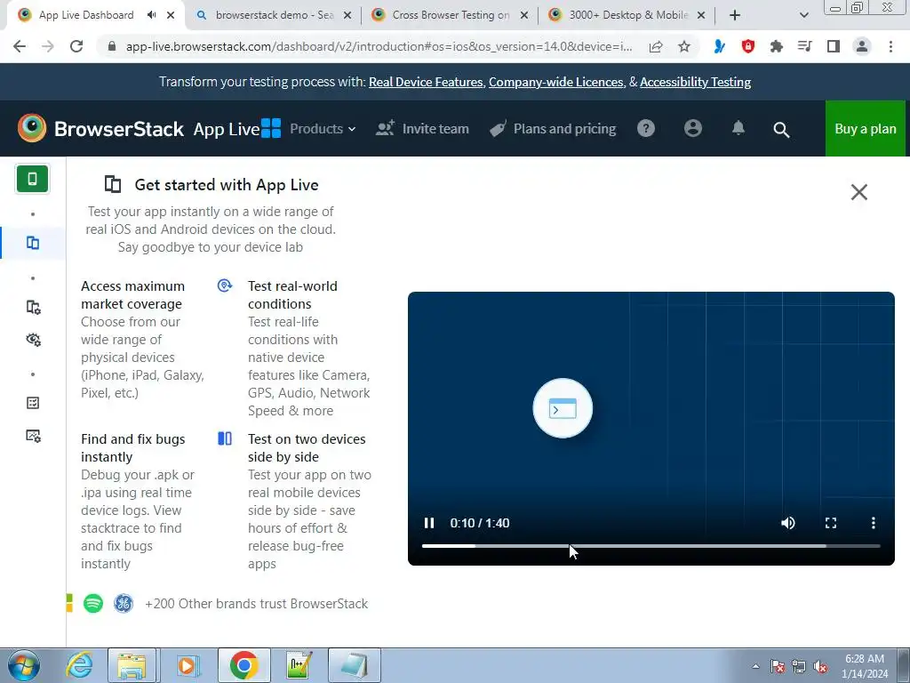Open the help question mark icon
Screen dimensions: 910x683
646,128
